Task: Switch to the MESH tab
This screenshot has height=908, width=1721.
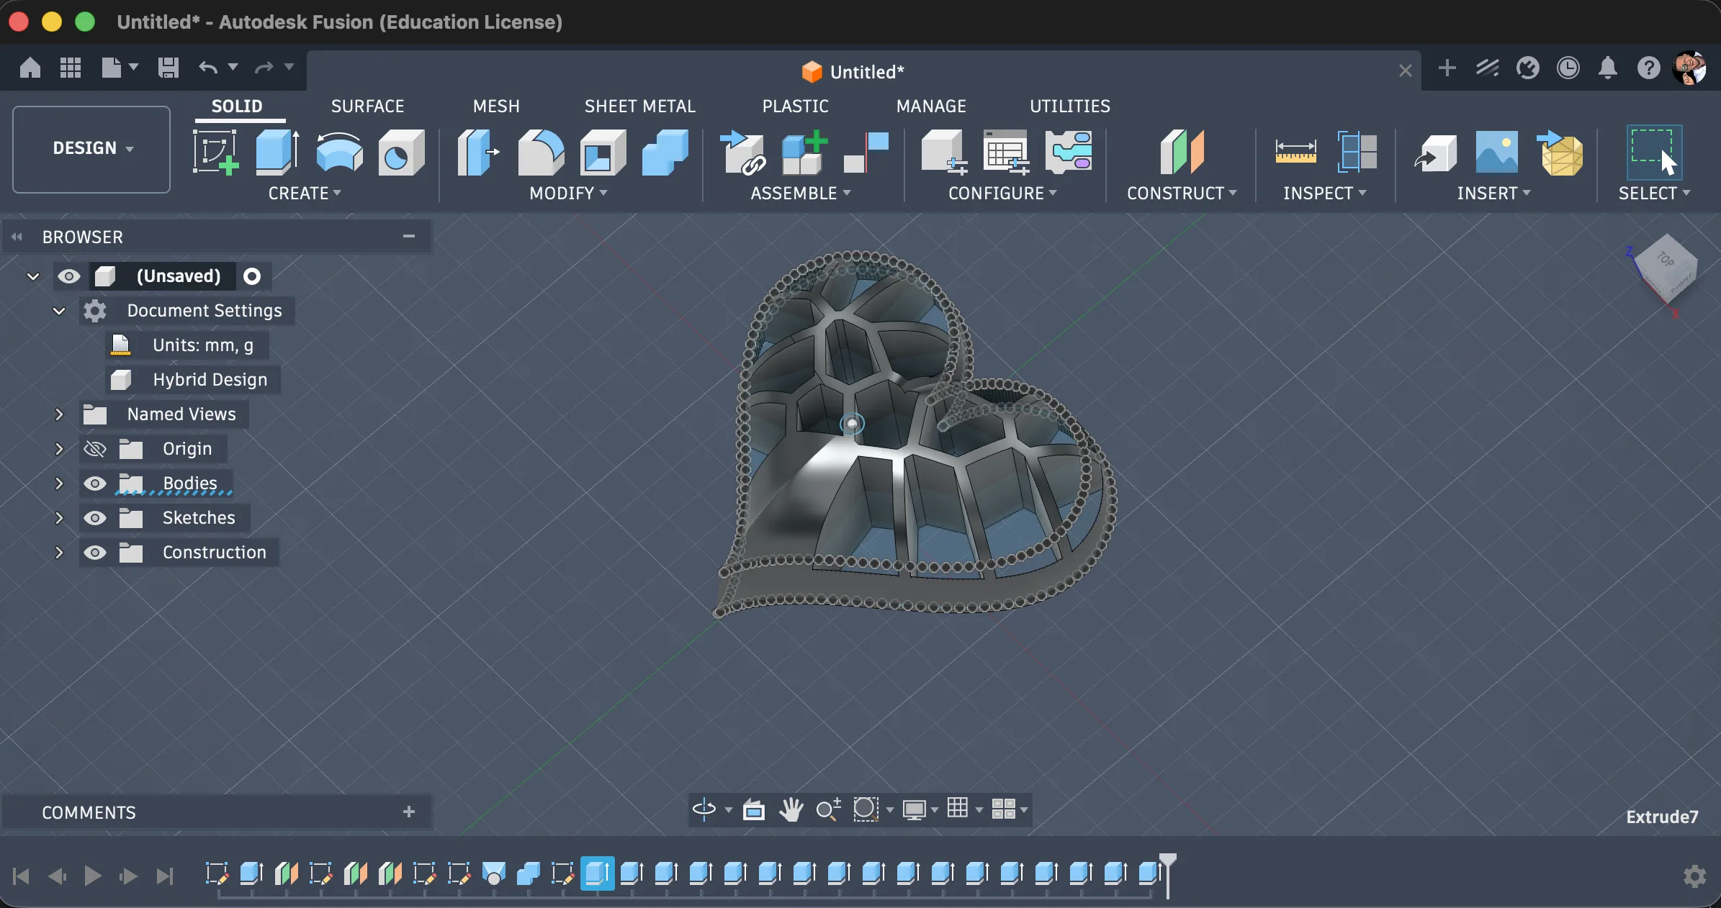Action: pyautogui.click(x=496, y=106)
